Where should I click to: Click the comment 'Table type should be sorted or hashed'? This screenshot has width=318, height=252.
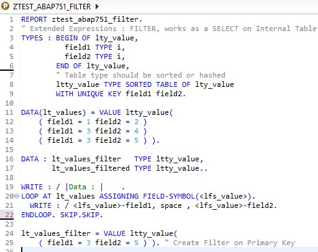click(x=141, y=75)
